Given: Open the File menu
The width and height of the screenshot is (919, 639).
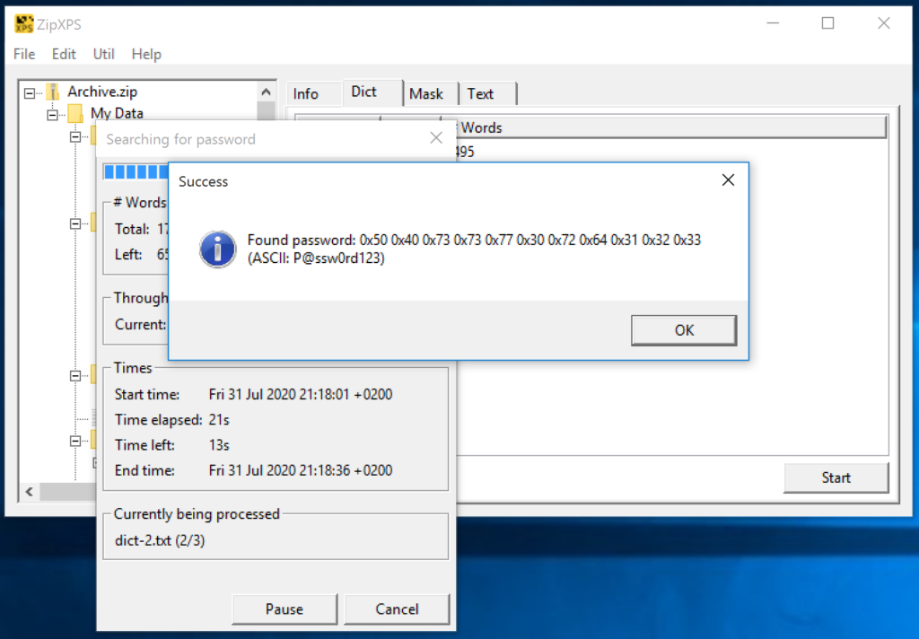Looking at the screenshot, I should (23, 54).
